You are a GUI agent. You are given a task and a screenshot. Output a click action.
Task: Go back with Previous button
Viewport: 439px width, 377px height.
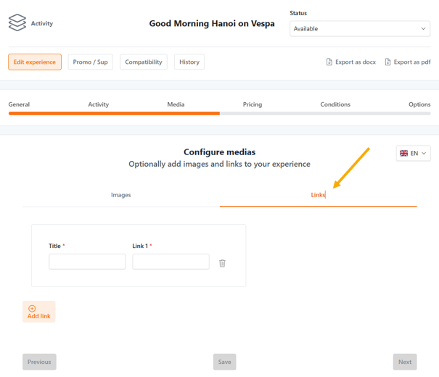tap(39, 362)
